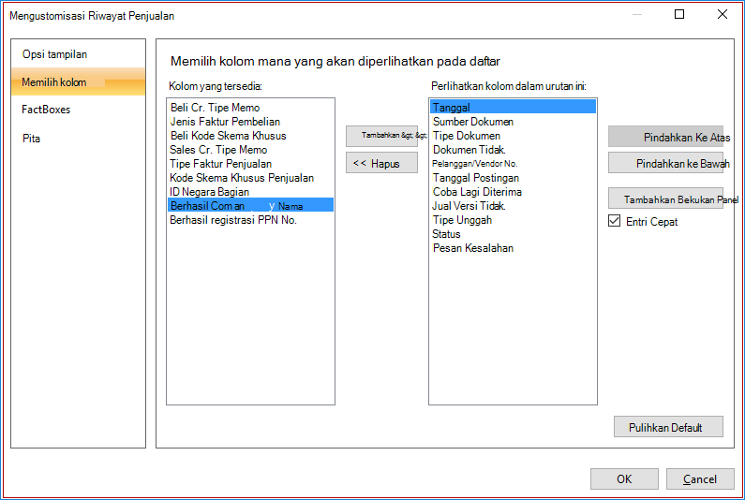Select Berhasil registrasi PPN No. item

[x=250, y=220]
